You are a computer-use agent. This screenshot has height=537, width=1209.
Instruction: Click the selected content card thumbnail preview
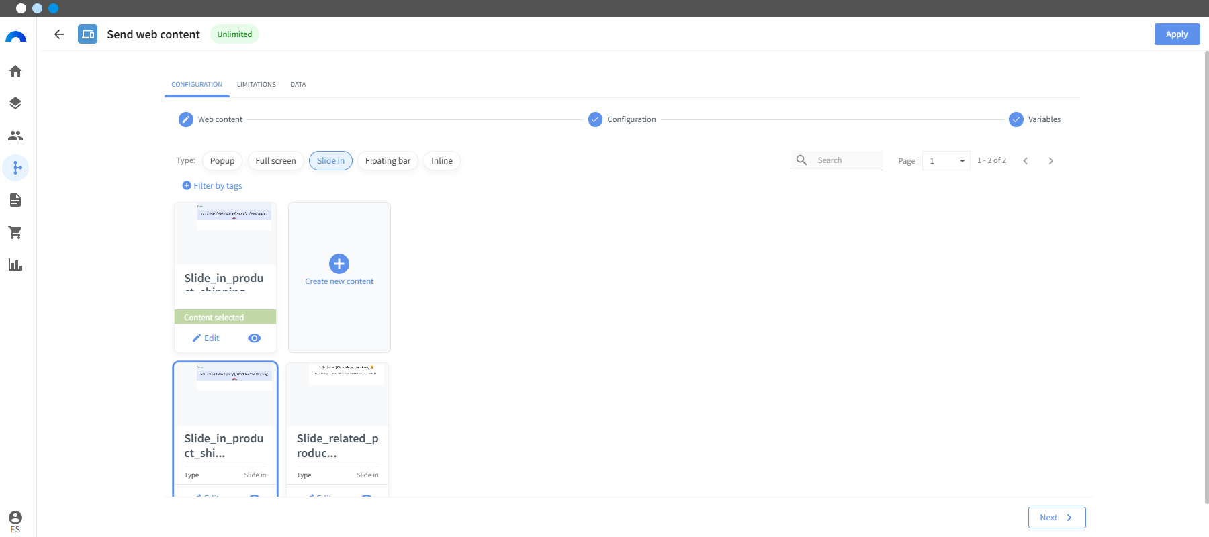tap(226, 234)
